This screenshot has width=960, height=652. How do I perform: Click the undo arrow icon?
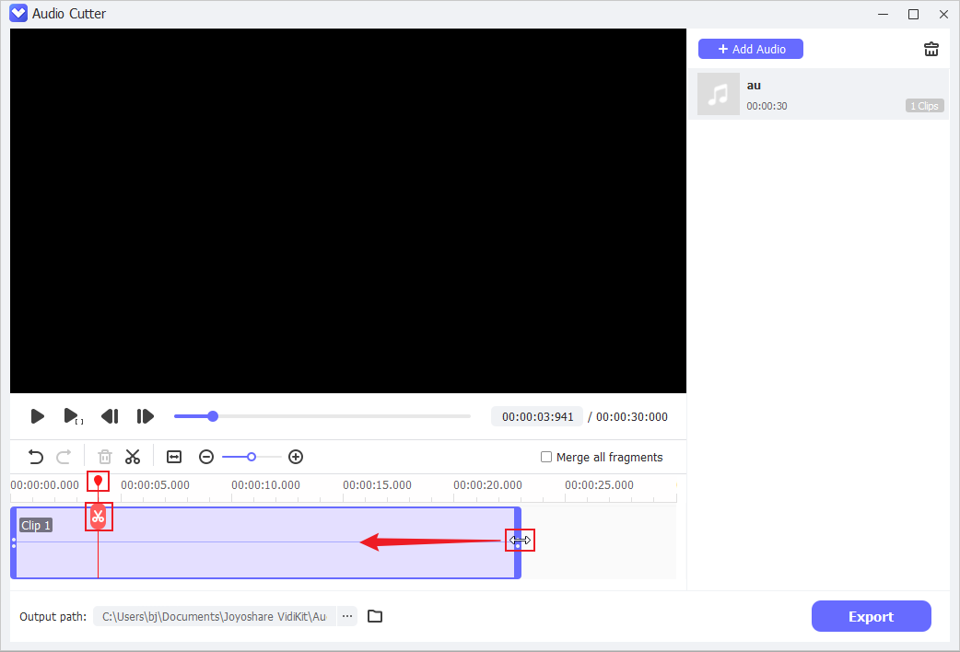(x=36, y=457)
